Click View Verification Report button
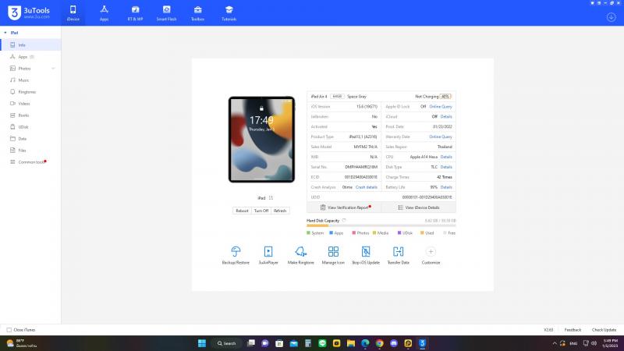This screenshot has height=351, width=624. [x=344, y=207]
